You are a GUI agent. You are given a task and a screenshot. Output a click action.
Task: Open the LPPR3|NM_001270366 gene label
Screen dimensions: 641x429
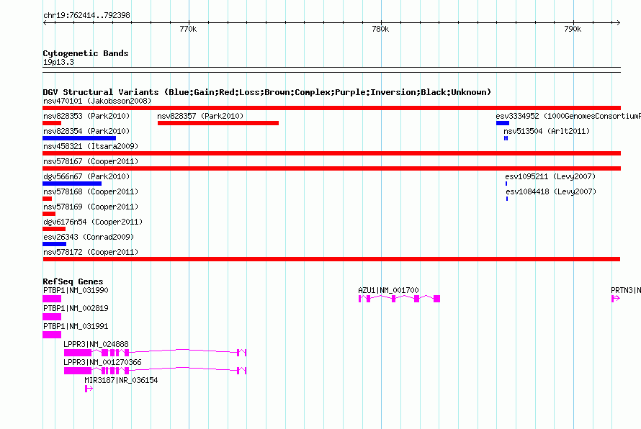[x=102, y=362]
